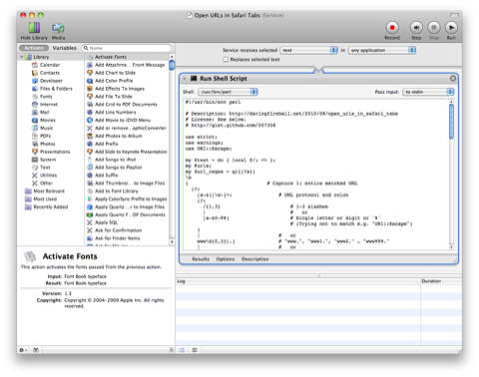Select the Add Photos to Album action

pyautogui.click(x=119, y=136)
